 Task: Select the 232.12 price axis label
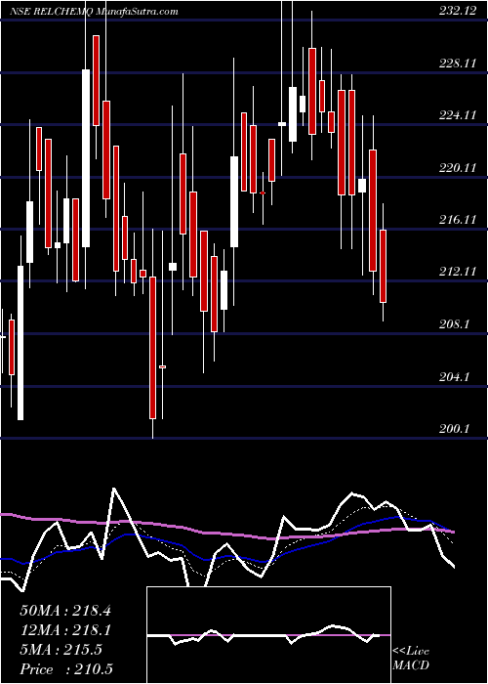[x=457, y=12]
